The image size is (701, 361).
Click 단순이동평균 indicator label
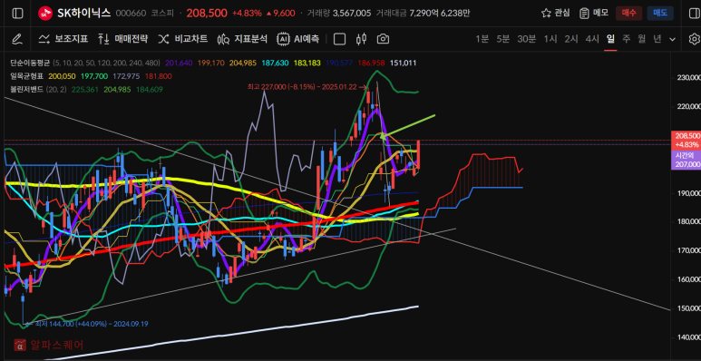coord(31,63)
